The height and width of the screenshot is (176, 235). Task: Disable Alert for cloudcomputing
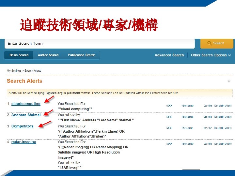pyautogui.click(x=223, y=106)
